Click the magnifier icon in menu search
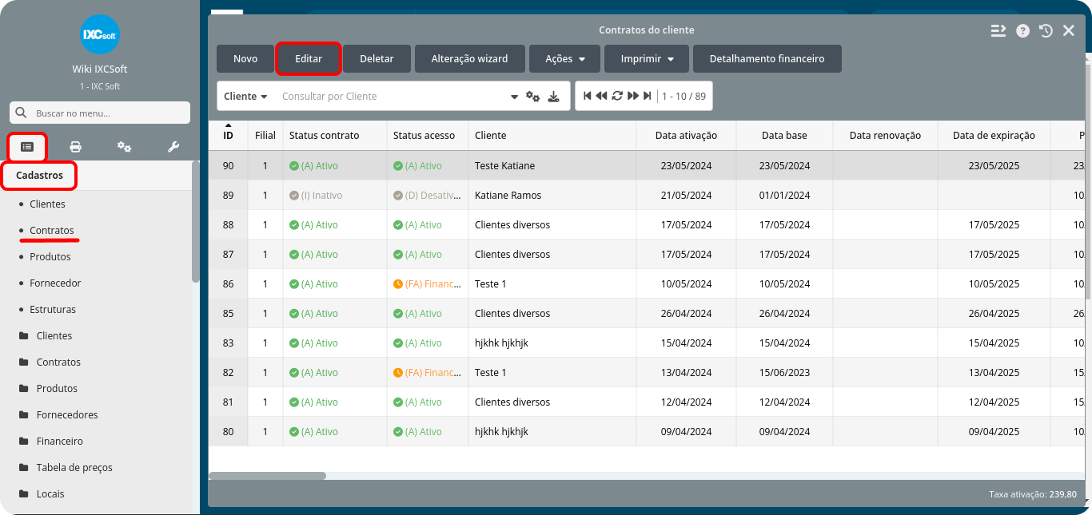Viewport: 1092px width, 515px height. (x=22, y=113)
